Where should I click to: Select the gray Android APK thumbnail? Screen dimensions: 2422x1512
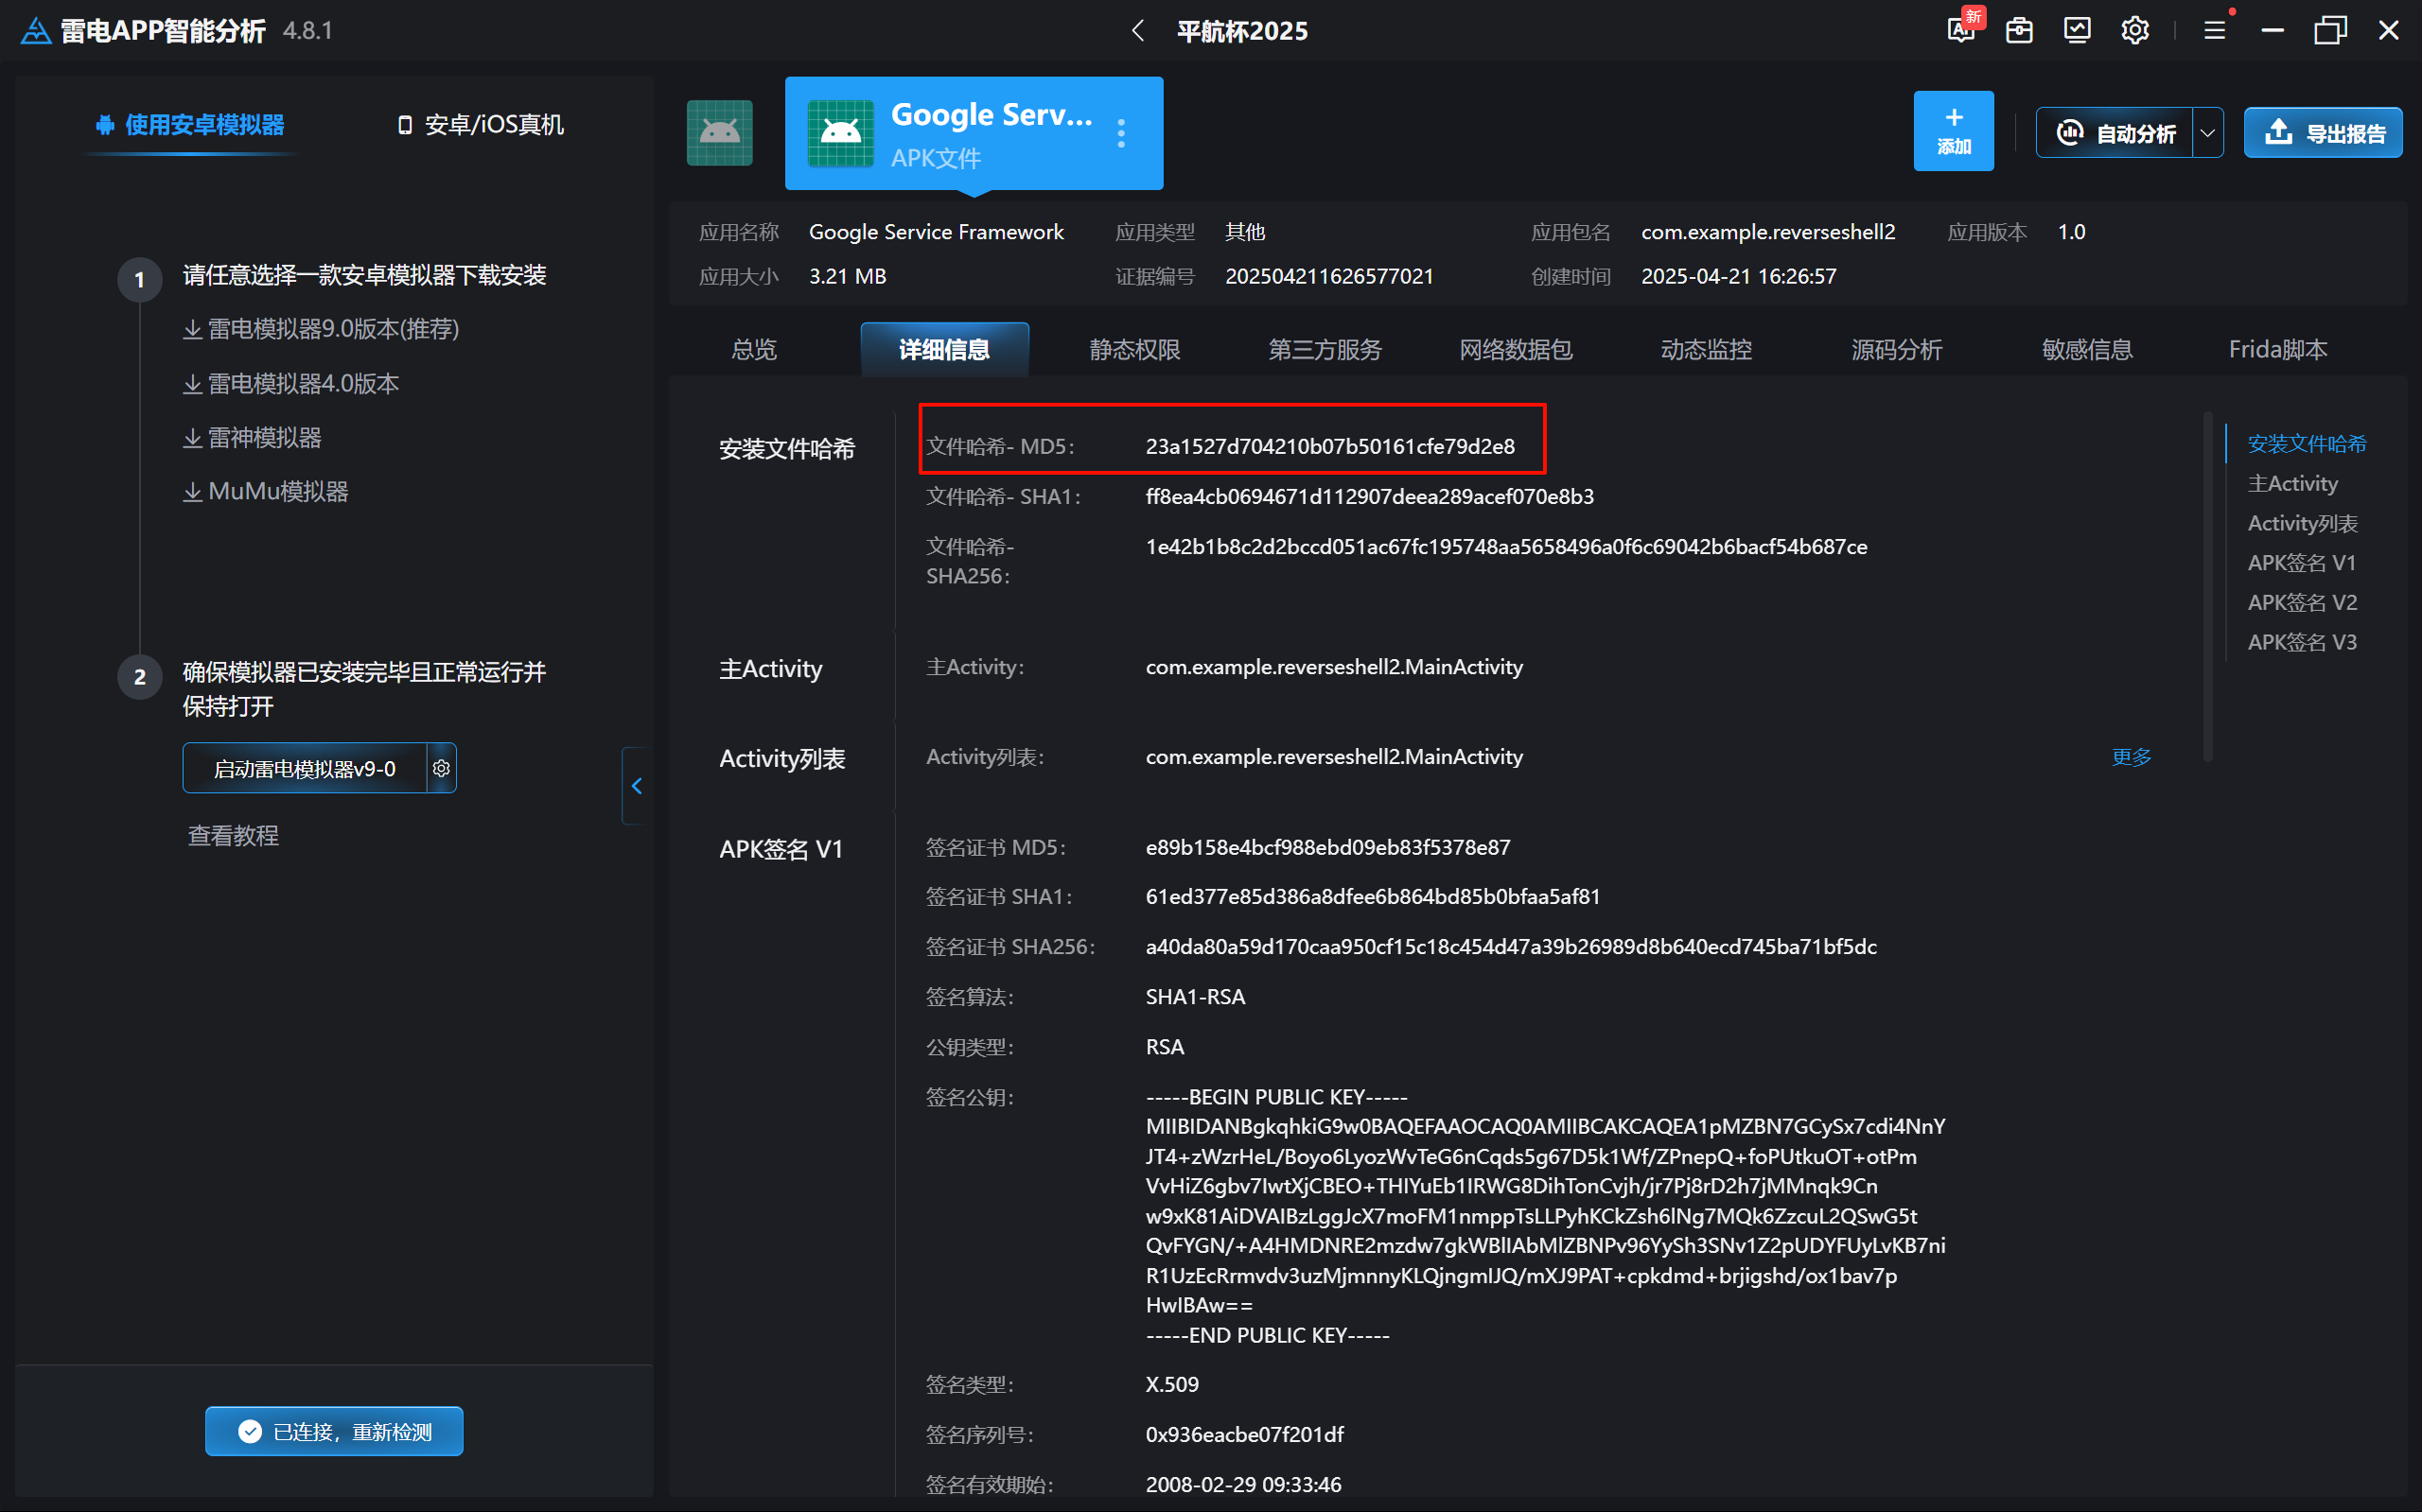tap(719, 133)
